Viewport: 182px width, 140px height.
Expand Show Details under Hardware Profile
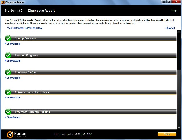[x=13, y=78]
